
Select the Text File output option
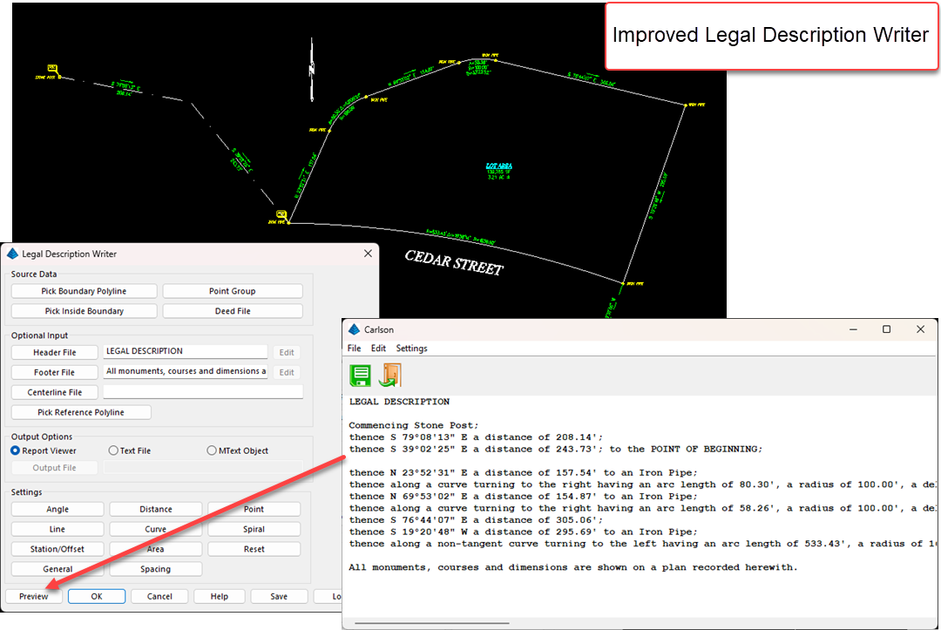click(113, 450)
